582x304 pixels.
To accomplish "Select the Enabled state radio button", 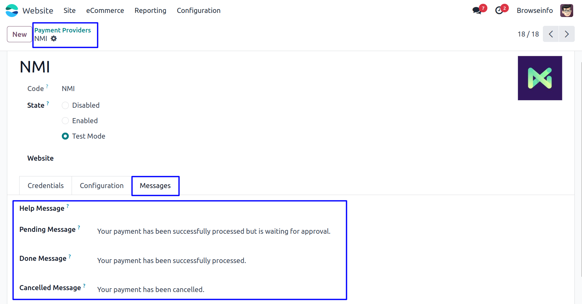I will (65, 121).
